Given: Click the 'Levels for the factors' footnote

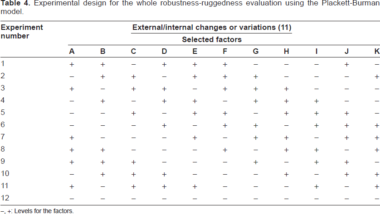Looking at the screenshot, I should click(44, 211).
